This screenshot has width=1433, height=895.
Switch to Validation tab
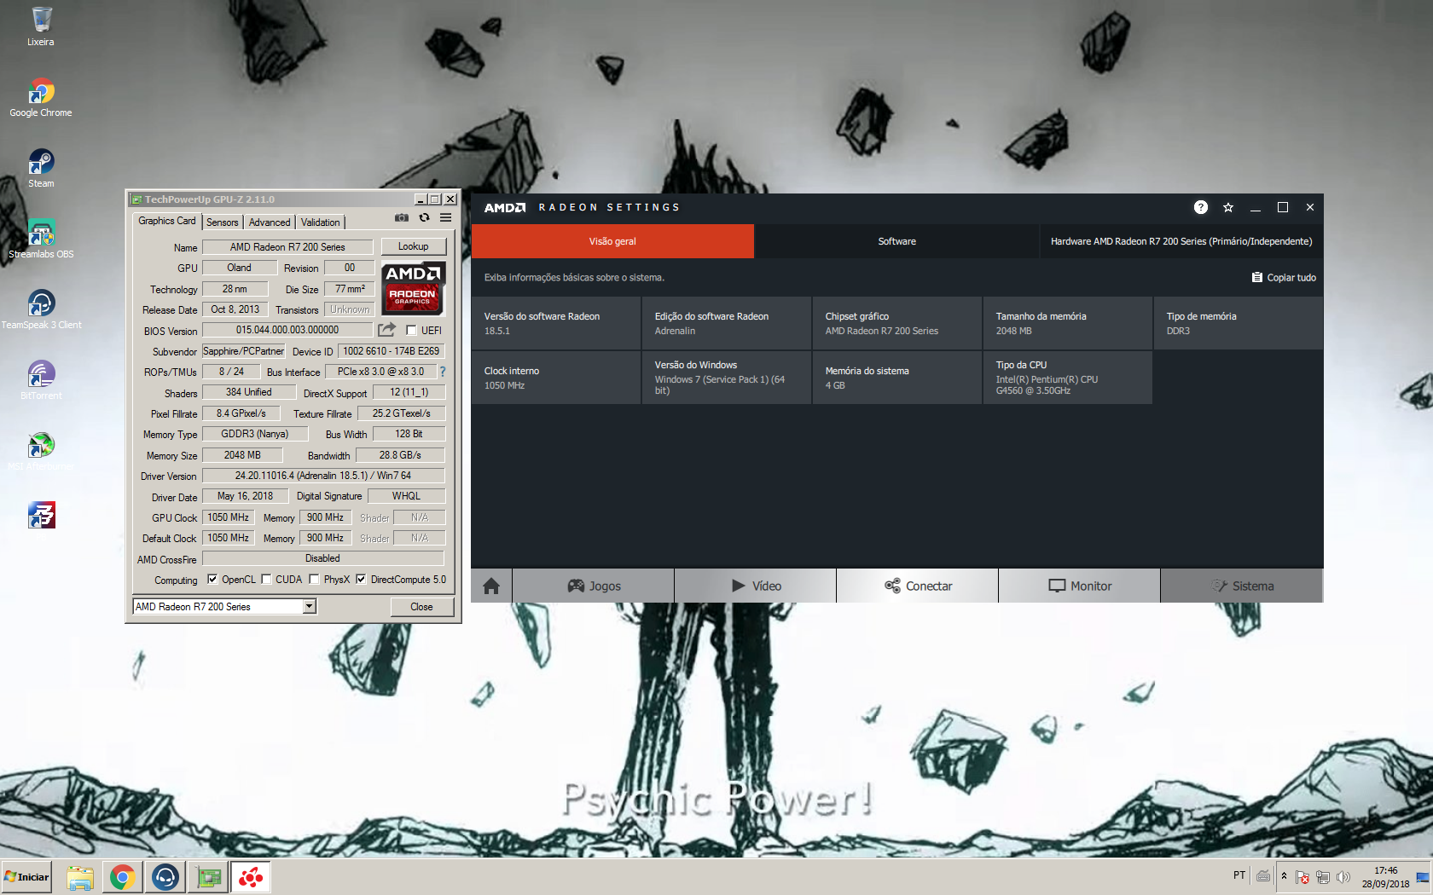(320, 222)
